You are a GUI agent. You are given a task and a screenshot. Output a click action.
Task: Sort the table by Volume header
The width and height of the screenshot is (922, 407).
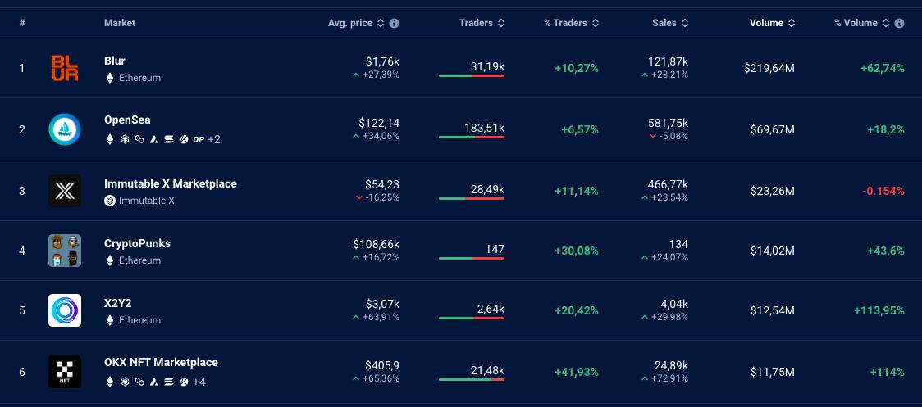pos(772,23)
